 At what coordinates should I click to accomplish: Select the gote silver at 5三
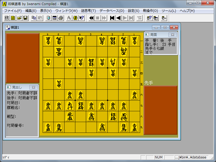click(x=91, y=62)
